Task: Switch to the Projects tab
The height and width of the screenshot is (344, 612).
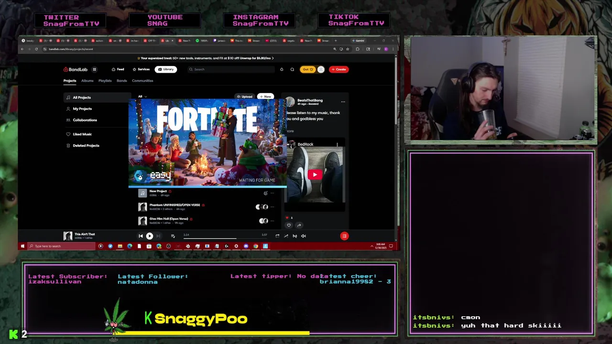Action: click(70, 81)
